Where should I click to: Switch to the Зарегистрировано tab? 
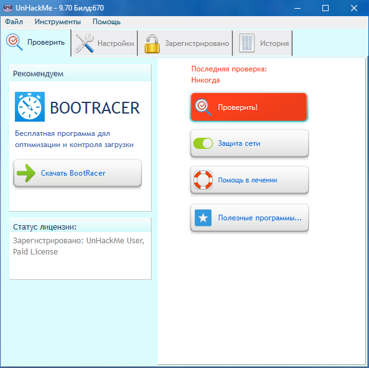tap(186, 43)
